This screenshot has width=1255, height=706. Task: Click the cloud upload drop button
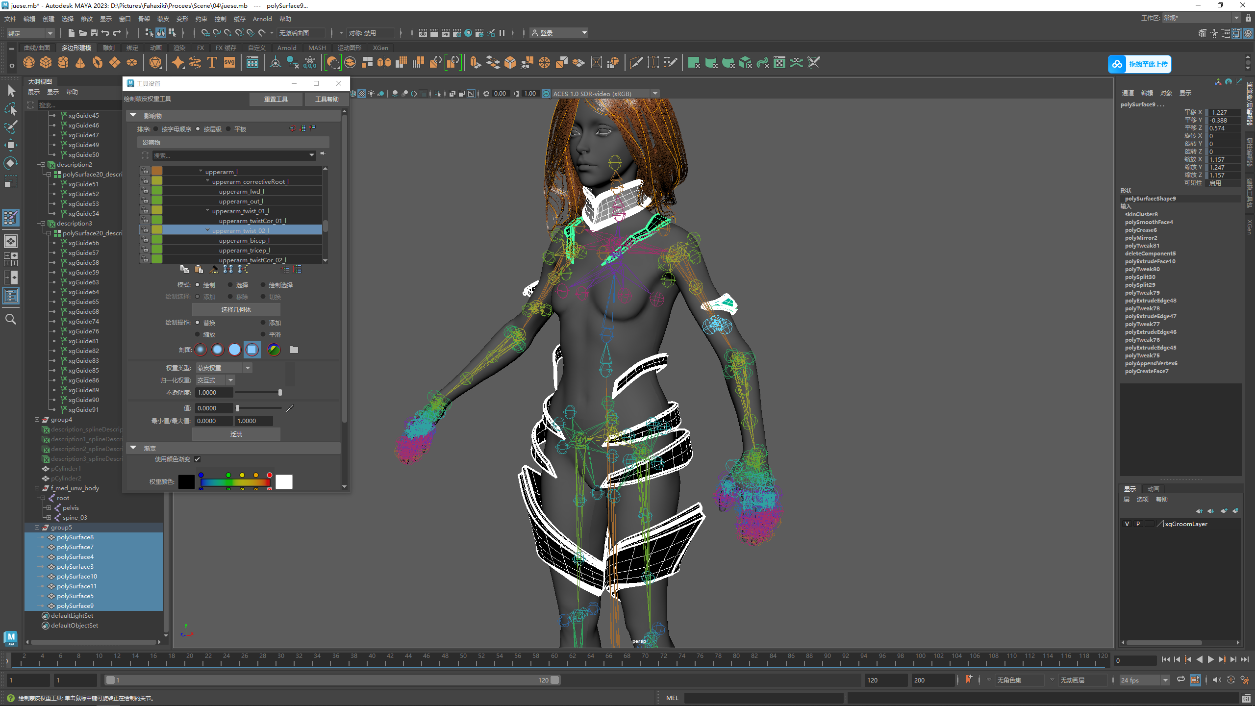(x=1139, y=64)
